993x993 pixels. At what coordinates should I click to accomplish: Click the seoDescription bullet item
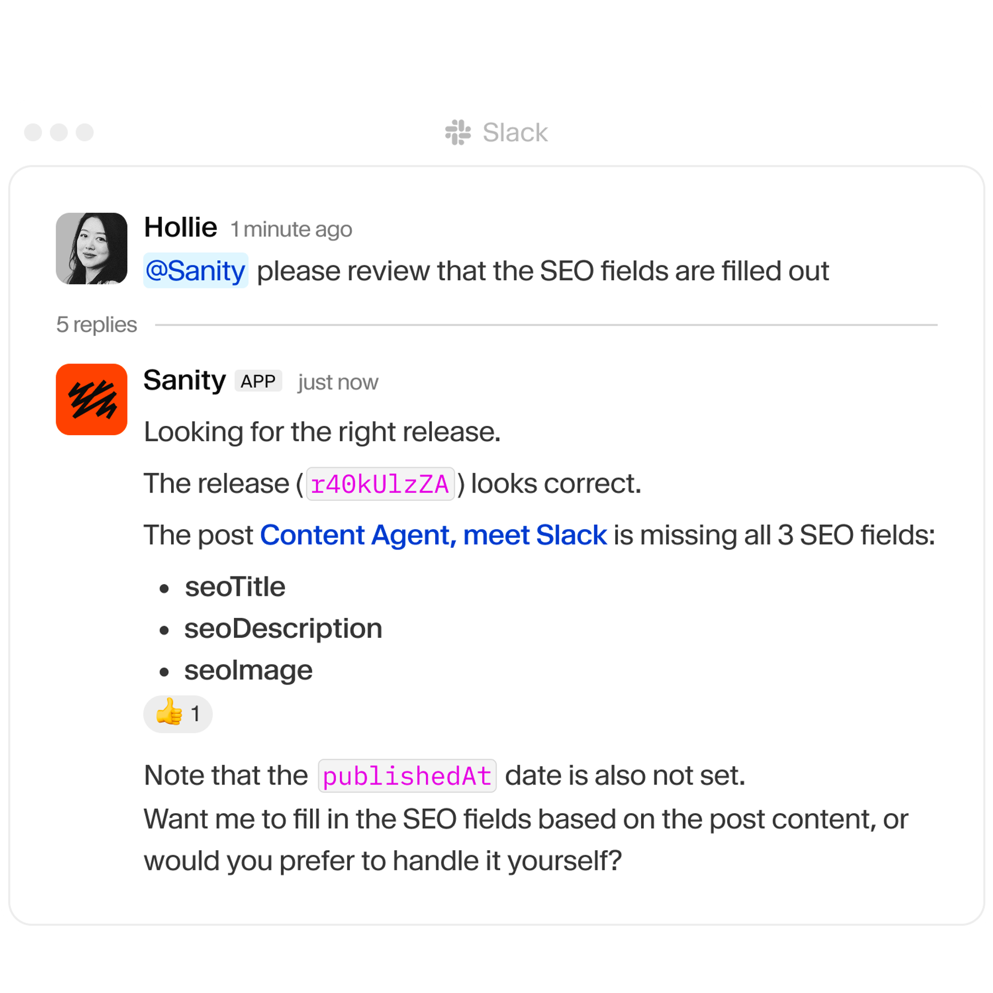[282, 628]
